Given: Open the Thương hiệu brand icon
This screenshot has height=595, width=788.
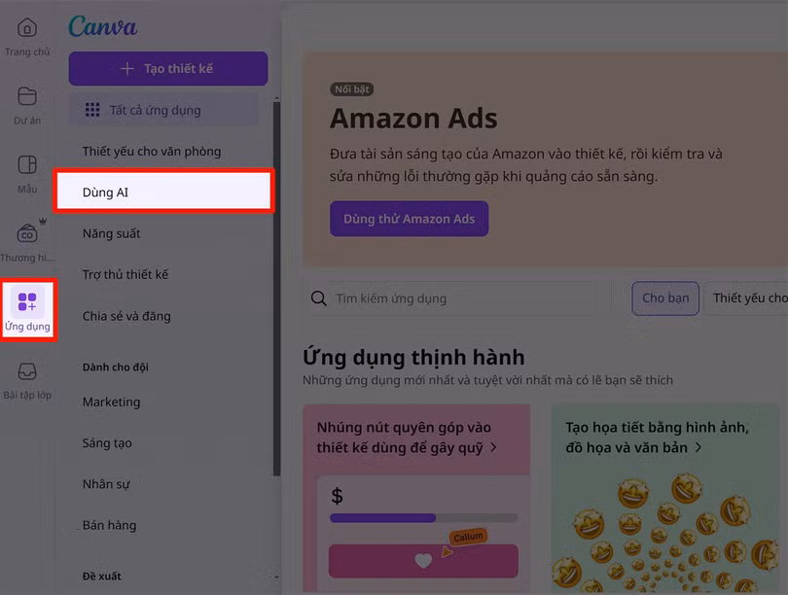Looking at the screenshot, I should (x=27, y=233).
